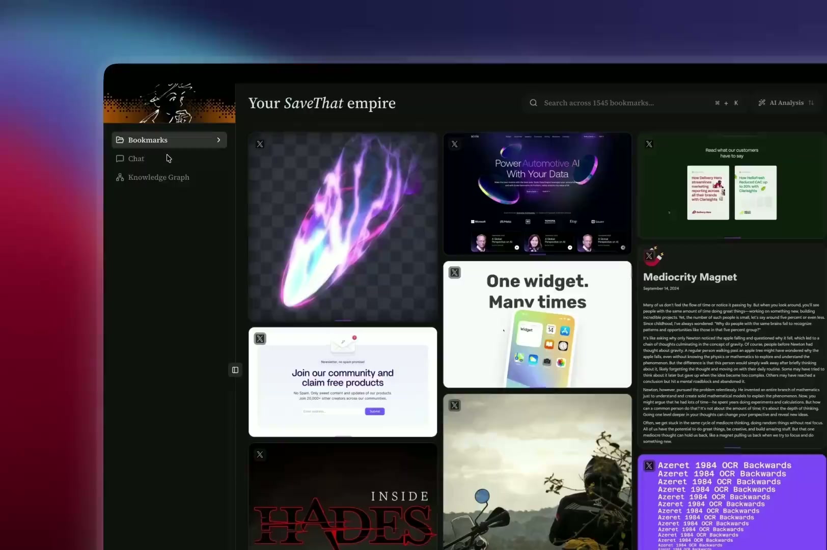This screenshot has width=827, height=550.
Task: Click X icon on customer reviews card
Action: point(649,144)
